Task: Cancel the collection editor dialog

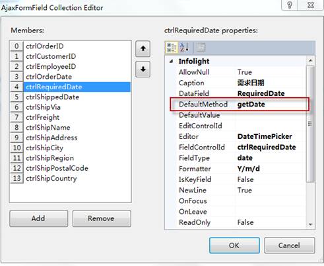Action: [289, 245]
